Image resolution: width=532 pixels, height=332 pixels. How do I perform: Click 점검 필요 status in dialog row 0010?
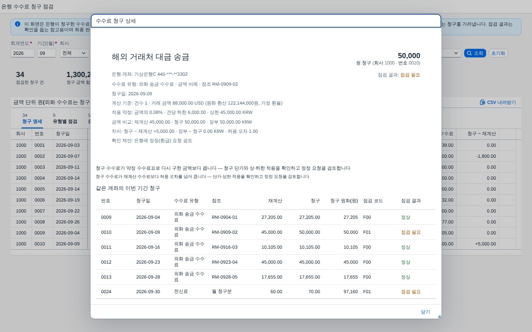[411, 232]
